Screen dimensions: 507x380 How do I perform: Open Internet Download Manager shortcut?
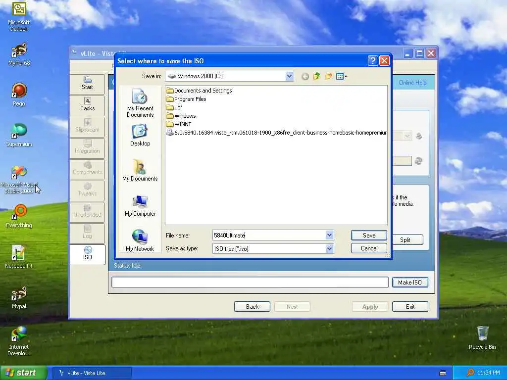(x=19, y=341)
